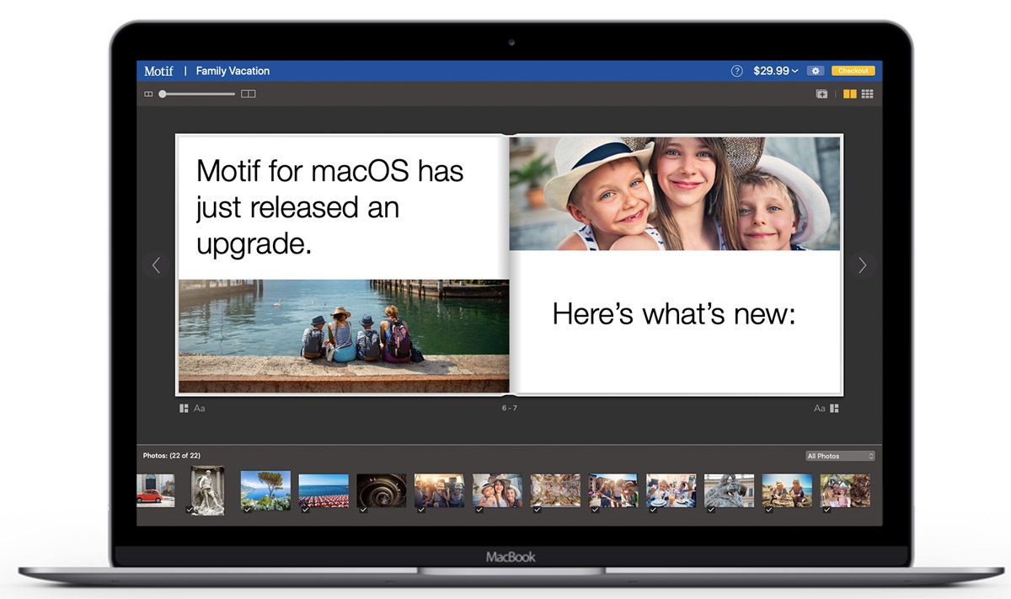Image resolution: width=1011 pixels, height=599 pixels.
Task: Switch to grid view of all pages
Action: click(868, 94)
